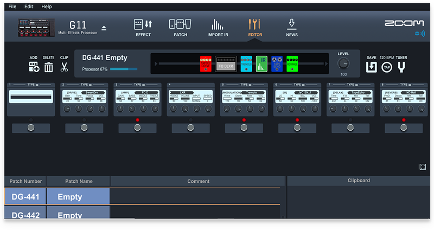Toggle footswitch for TapeEcho slot 7
The image size is (434, 237).
click(350, 128)
